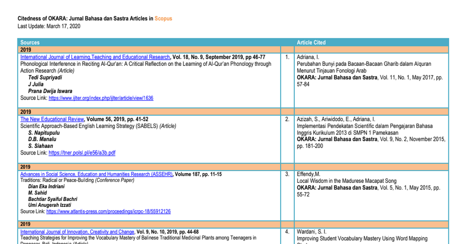Click the orange 'Scopus' word in title

[163, 18]
